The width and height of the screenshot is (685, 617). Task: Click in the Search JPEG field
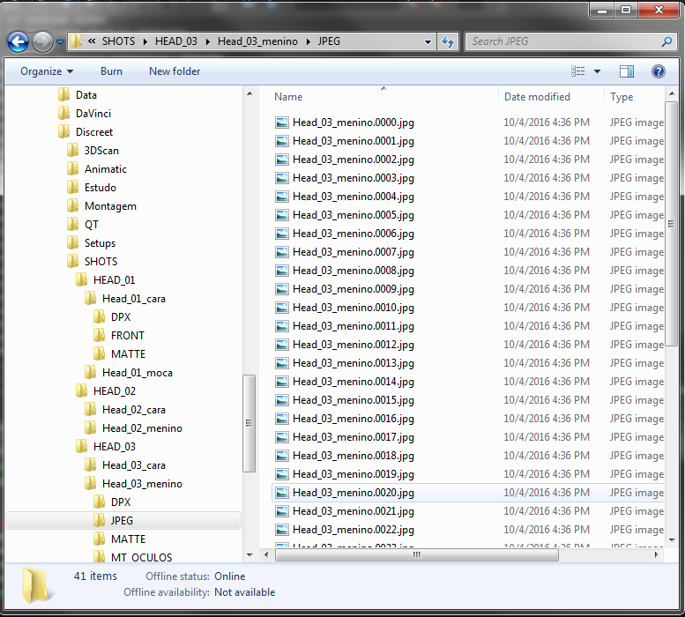pos(564,41)
